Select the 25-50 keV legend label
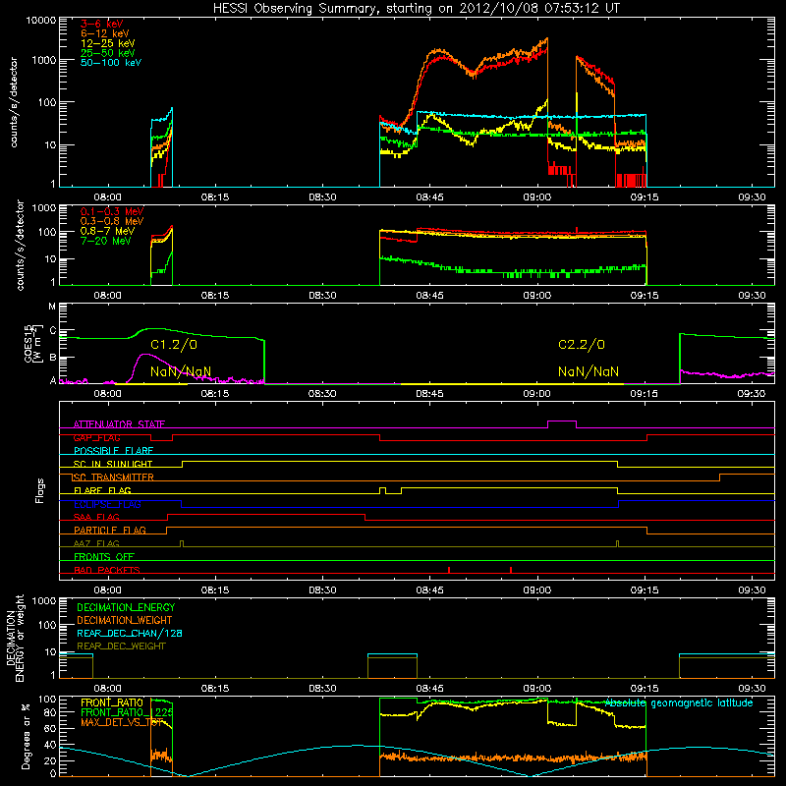The width and height of the screenshot is (786, 786). (x=108, y=53)
